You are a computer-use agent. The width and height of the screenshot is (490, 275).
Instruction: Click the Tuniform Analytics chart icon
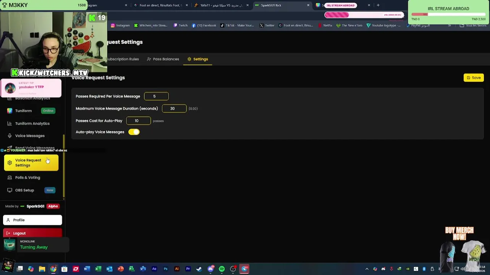coord(10,123)
